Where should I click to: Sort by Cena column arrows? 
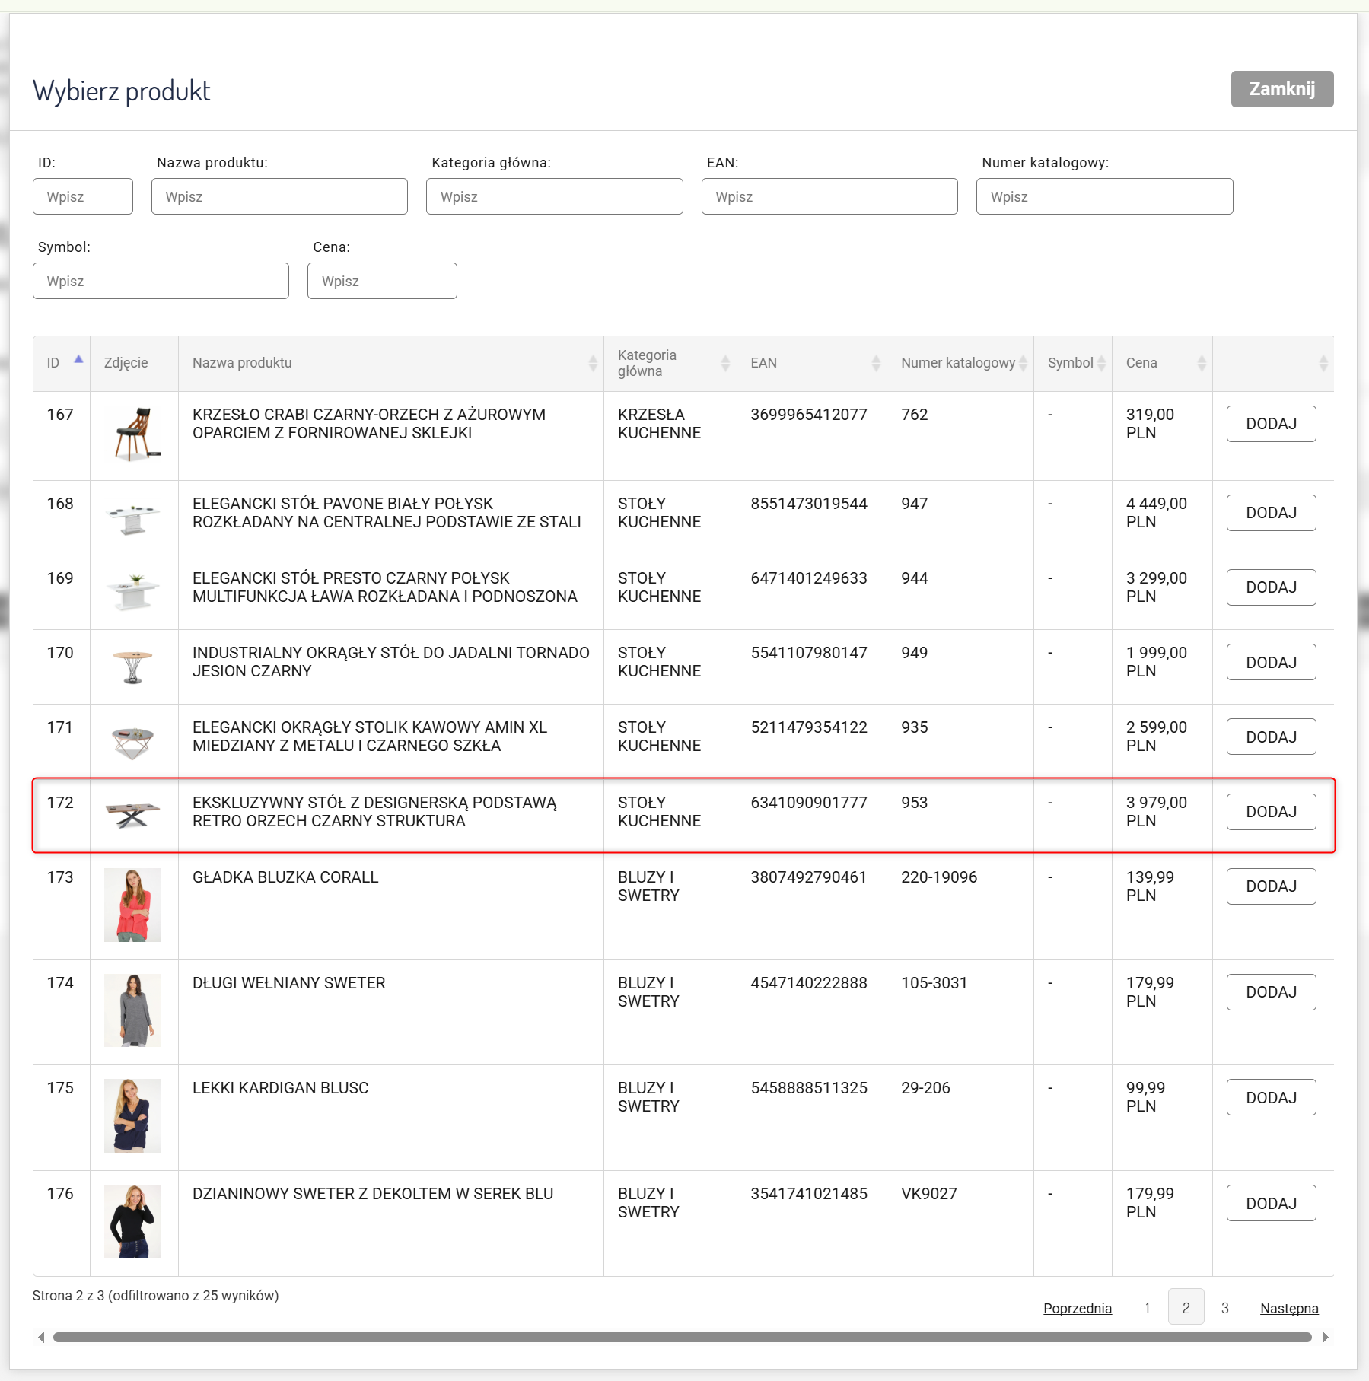(1202, 364)
